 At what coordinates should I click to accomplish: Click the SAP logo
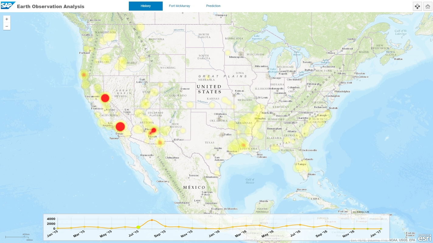pos(8,5)
